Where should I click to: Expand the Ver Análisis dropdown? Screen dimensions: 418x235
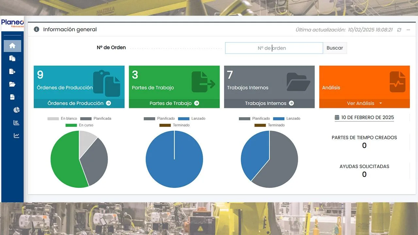pos(364,103)
